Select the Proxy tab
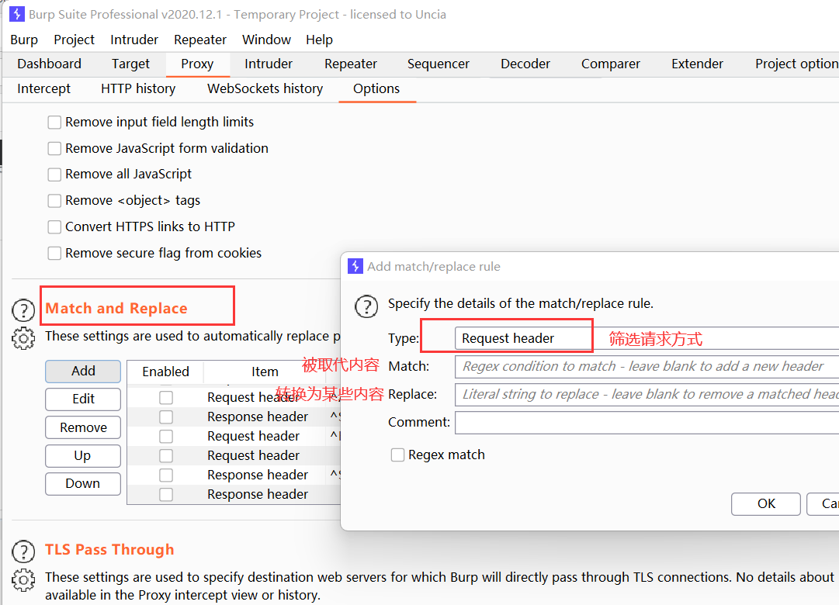 pyautogui.click(x=197, y=64)
